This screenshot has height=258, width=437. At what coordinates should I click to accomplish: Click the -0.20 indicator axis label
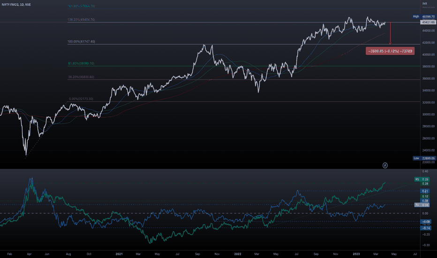click(425, 235)
